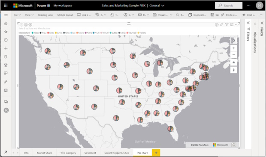
Task: Expand the Visualizations pane
Action: [x=255, y=24]
